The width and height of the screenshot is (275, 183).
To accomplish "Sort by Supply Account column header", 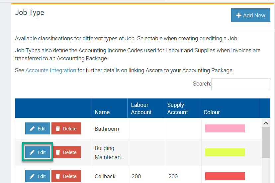I will tap(177, 108).
